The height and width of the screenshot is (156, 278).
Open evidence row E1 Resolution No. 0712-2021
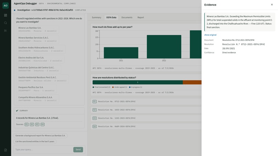click(x=146, y=102)
